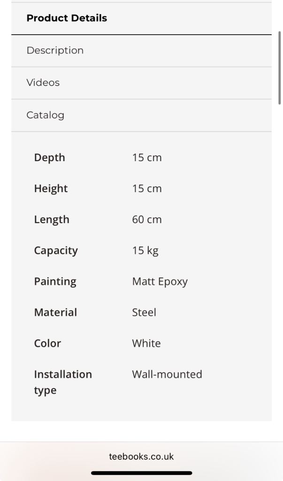
Task: Click the Installation type label
Action: point(63,382)
